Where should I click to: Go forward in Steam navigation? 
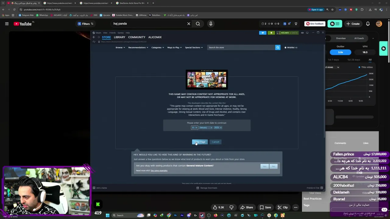[x=98, y=37]
